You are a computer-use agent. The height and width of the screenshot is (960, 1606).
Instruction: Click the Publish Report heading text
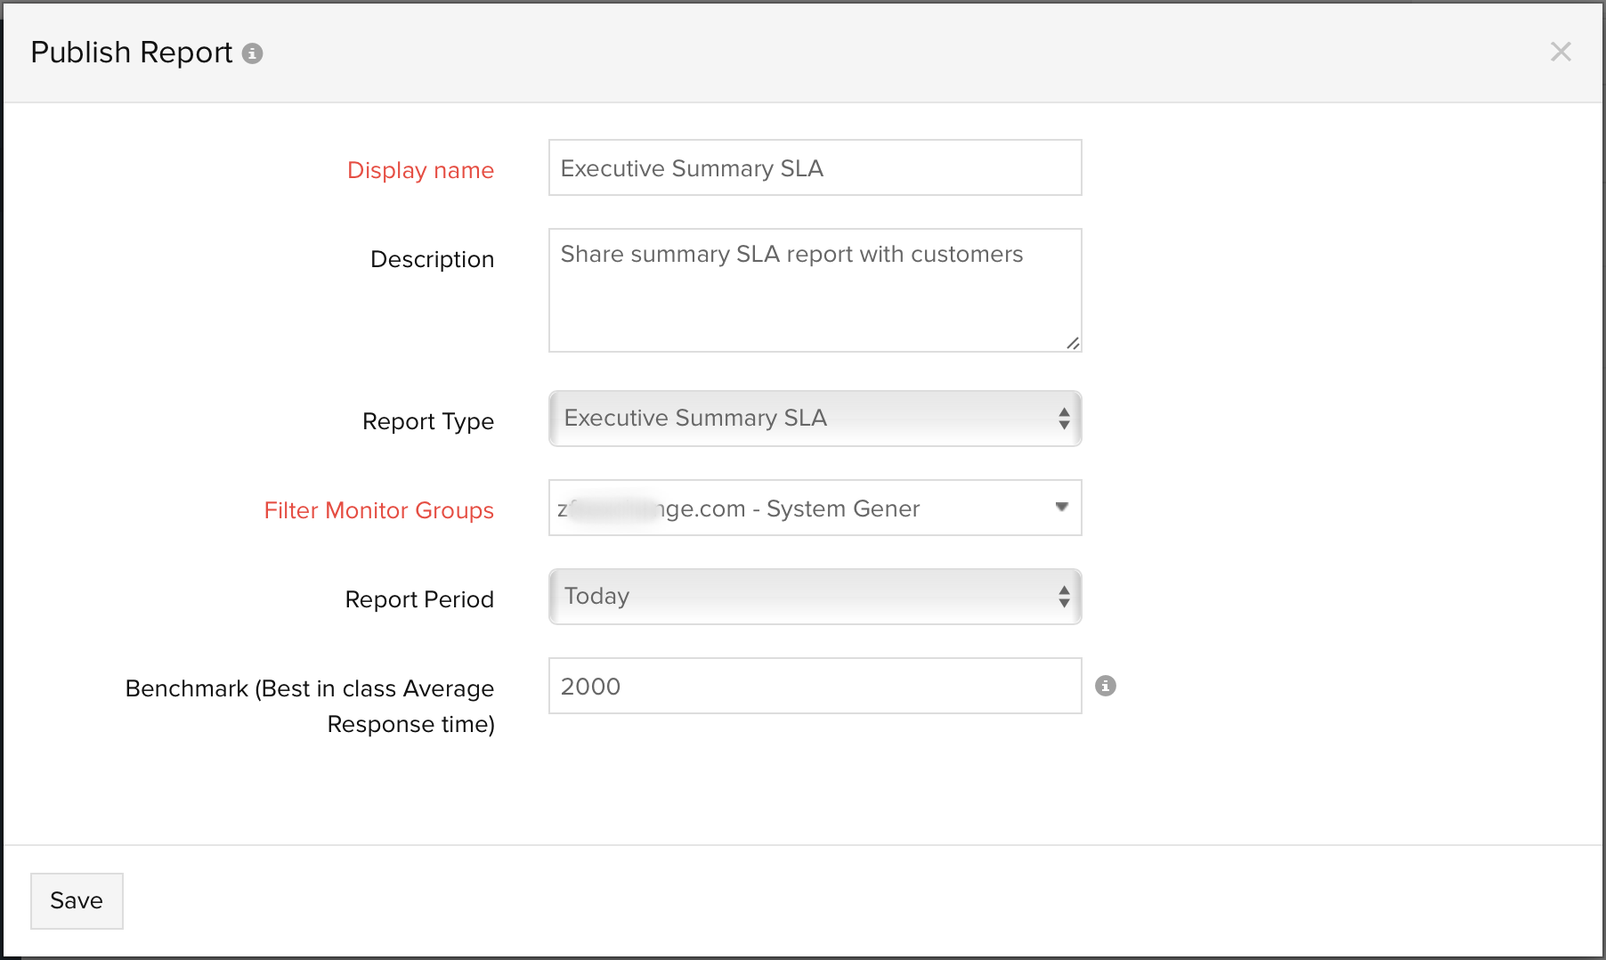point(132,53)
